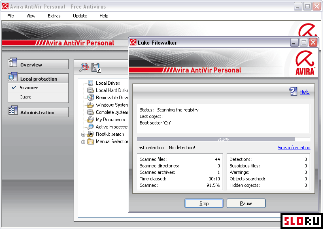Click the Help link in Luke Filewalker
The width and height of the screenshot is (323, 229).
[x=304, y=92]
